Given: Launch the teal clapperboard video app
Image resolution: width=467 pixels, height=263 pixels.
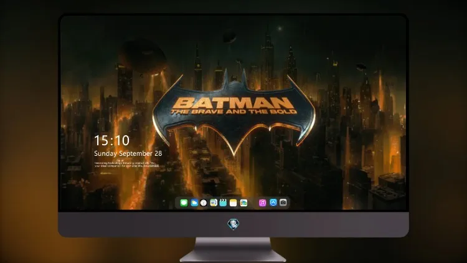Looking at the screenshot, I should click(223, 203).
